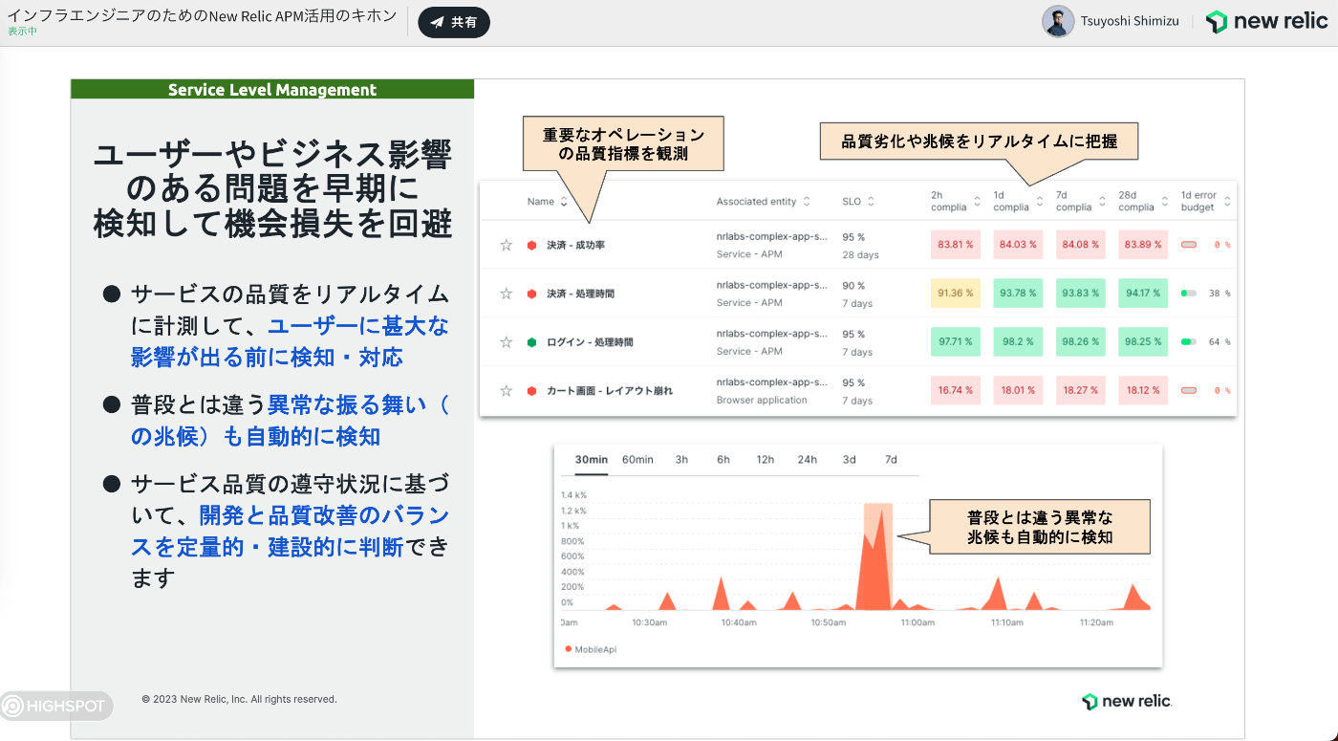Click the 83.89 % 28d compliance cell
This screenshot has width=1338, height=741.
(1143, 245)
